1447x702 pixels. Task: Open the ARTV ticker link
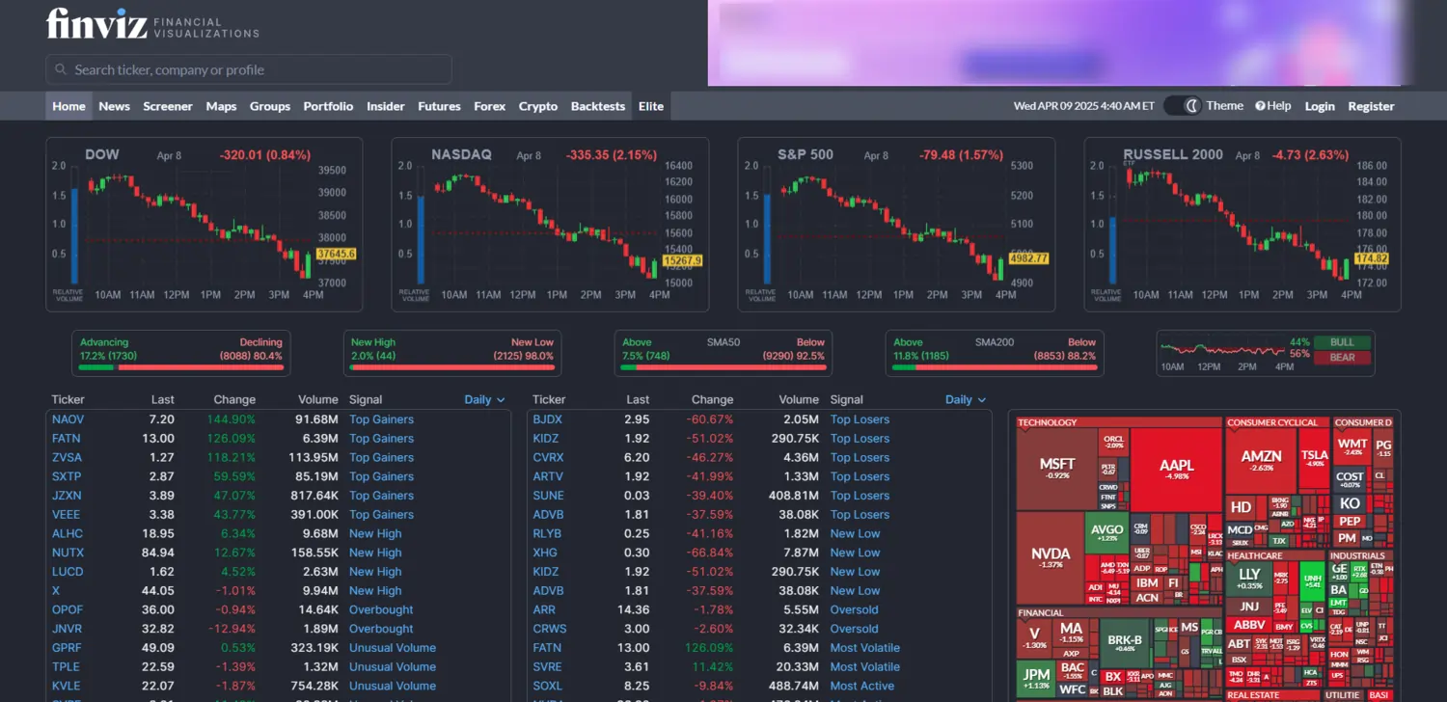(x=548, y=476)
